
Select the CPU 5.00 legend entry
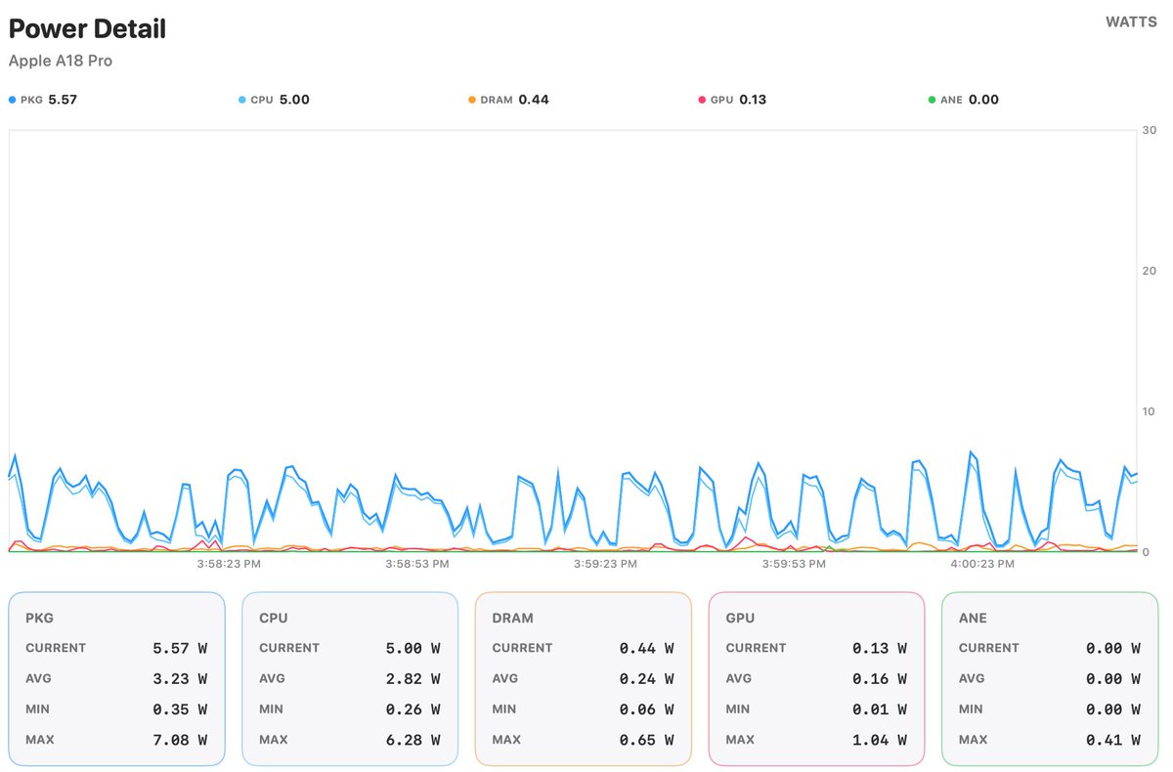(x=274, y=100)
